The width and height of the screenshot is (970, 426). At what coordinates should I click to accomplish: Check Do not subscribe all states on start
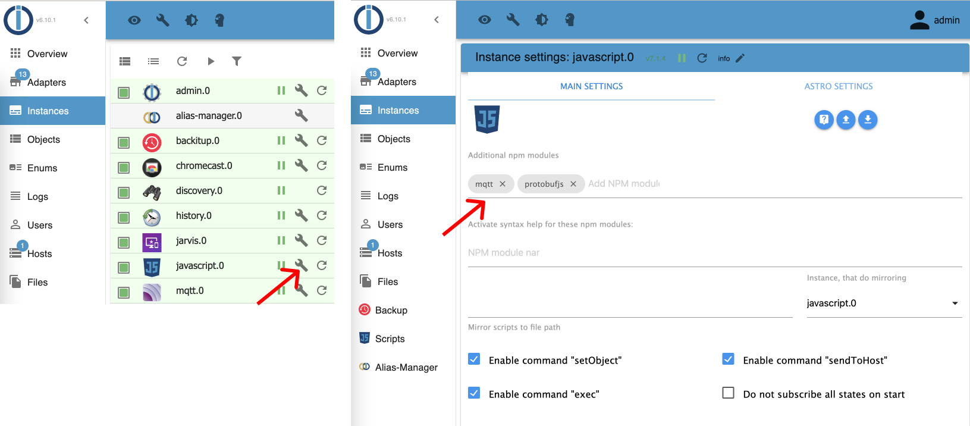click(728, 393)
